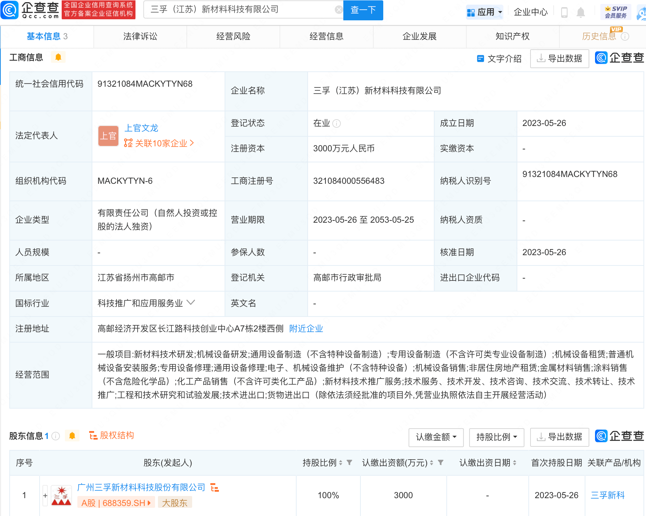
Task: Switch to 经营信息 tab
Action: [326, 36]
